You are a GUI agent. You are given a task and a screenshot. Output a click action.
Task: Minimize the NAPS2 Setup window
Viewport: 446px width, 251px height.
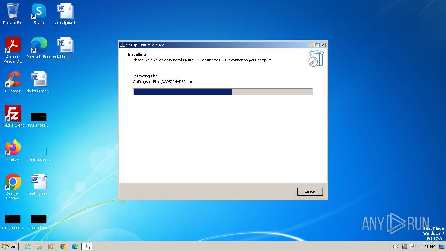[x=311, y=45]
